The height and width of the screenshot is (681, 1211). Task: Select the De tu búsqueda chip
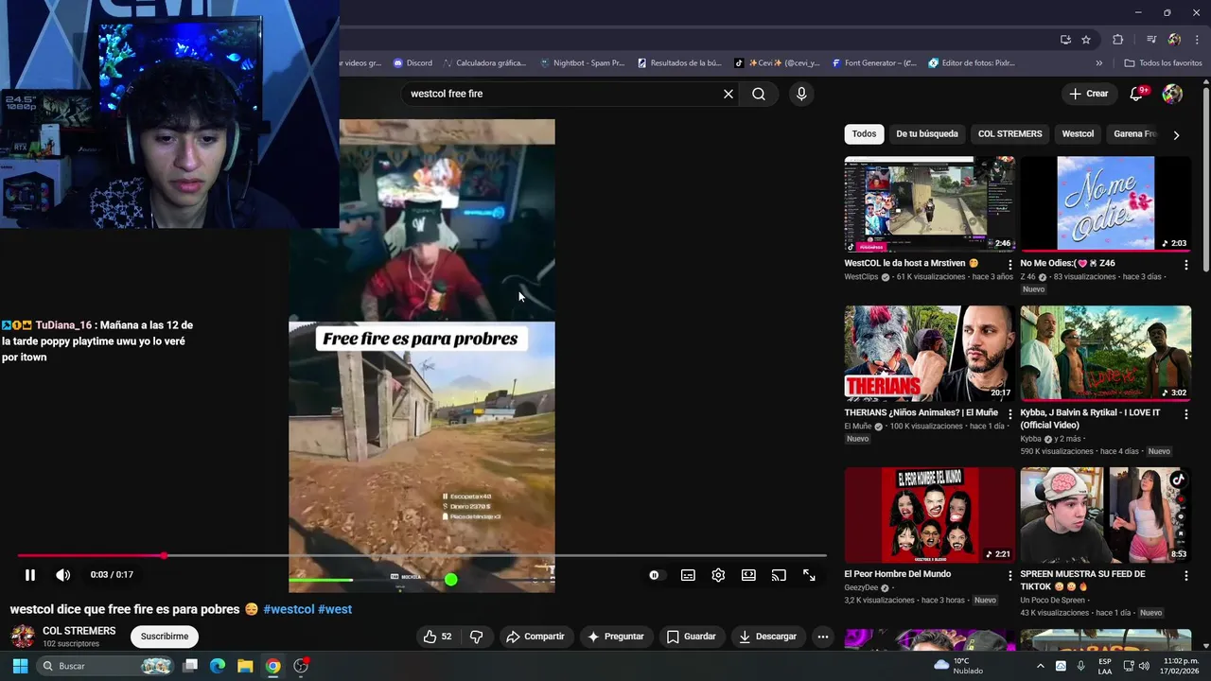point(927,134)
